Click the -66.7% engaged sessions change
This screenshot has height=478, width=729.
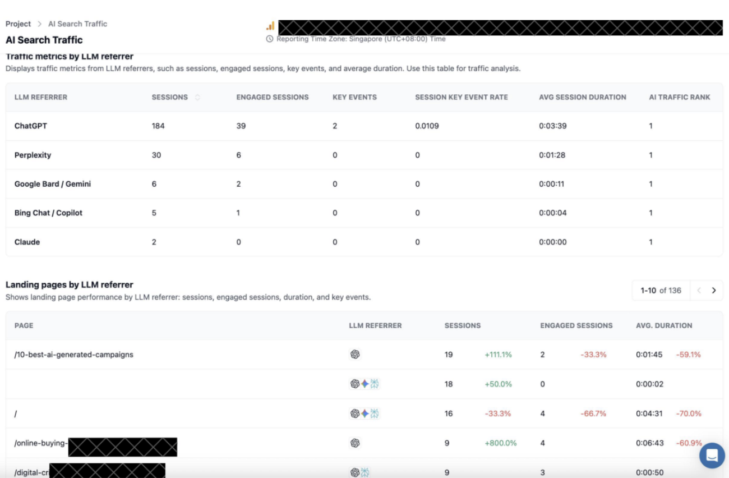(593, 413)
